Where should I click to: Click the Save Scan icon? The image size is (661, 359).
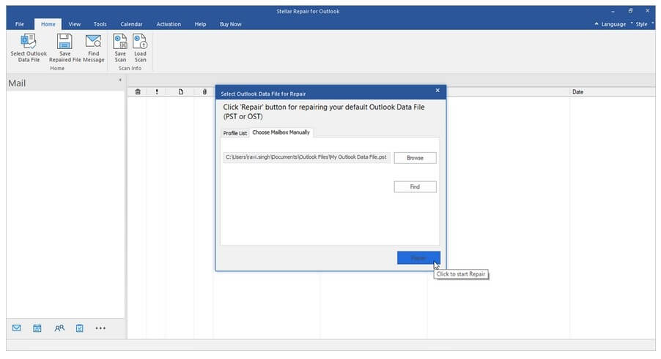pos(120,42)
